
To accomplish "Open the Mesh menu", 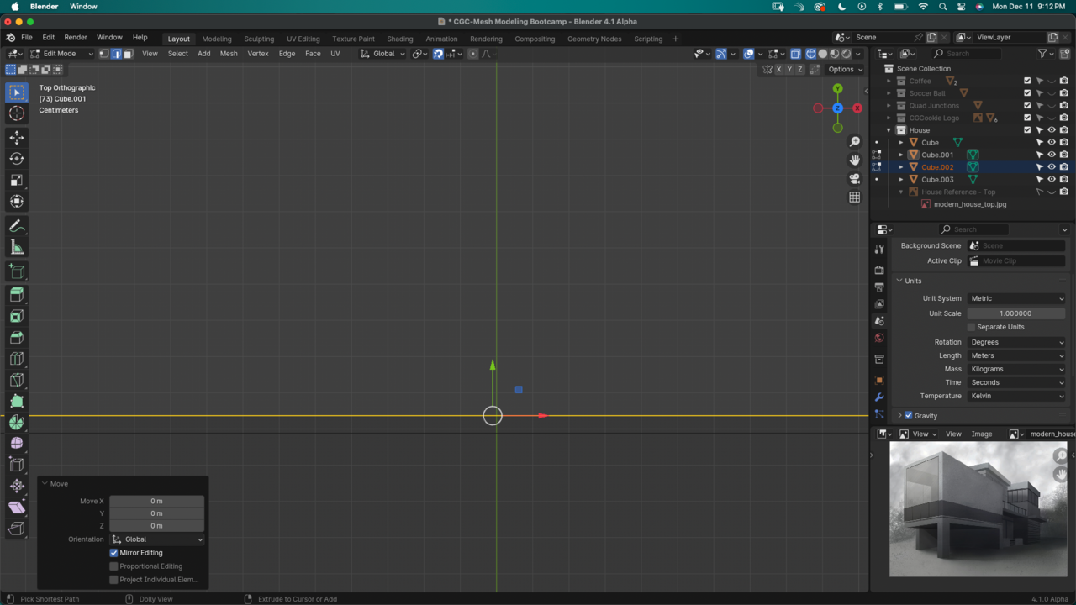I will 229,54.
